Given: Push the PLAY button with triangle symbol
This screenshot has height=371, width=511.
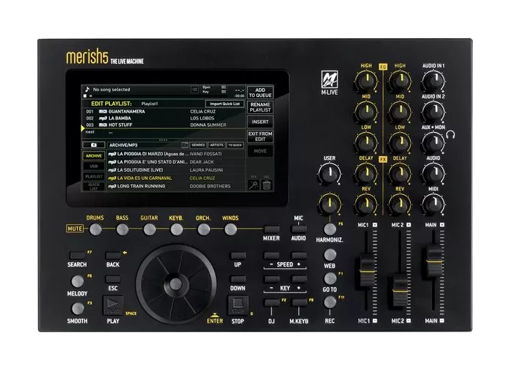Looking at the screenshot, I should pos(113,305).
